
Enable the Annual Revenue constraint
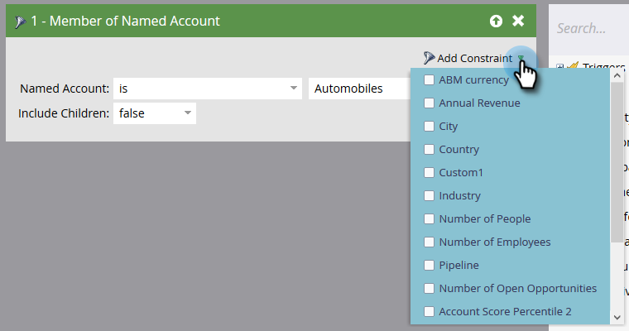[429, 103]
